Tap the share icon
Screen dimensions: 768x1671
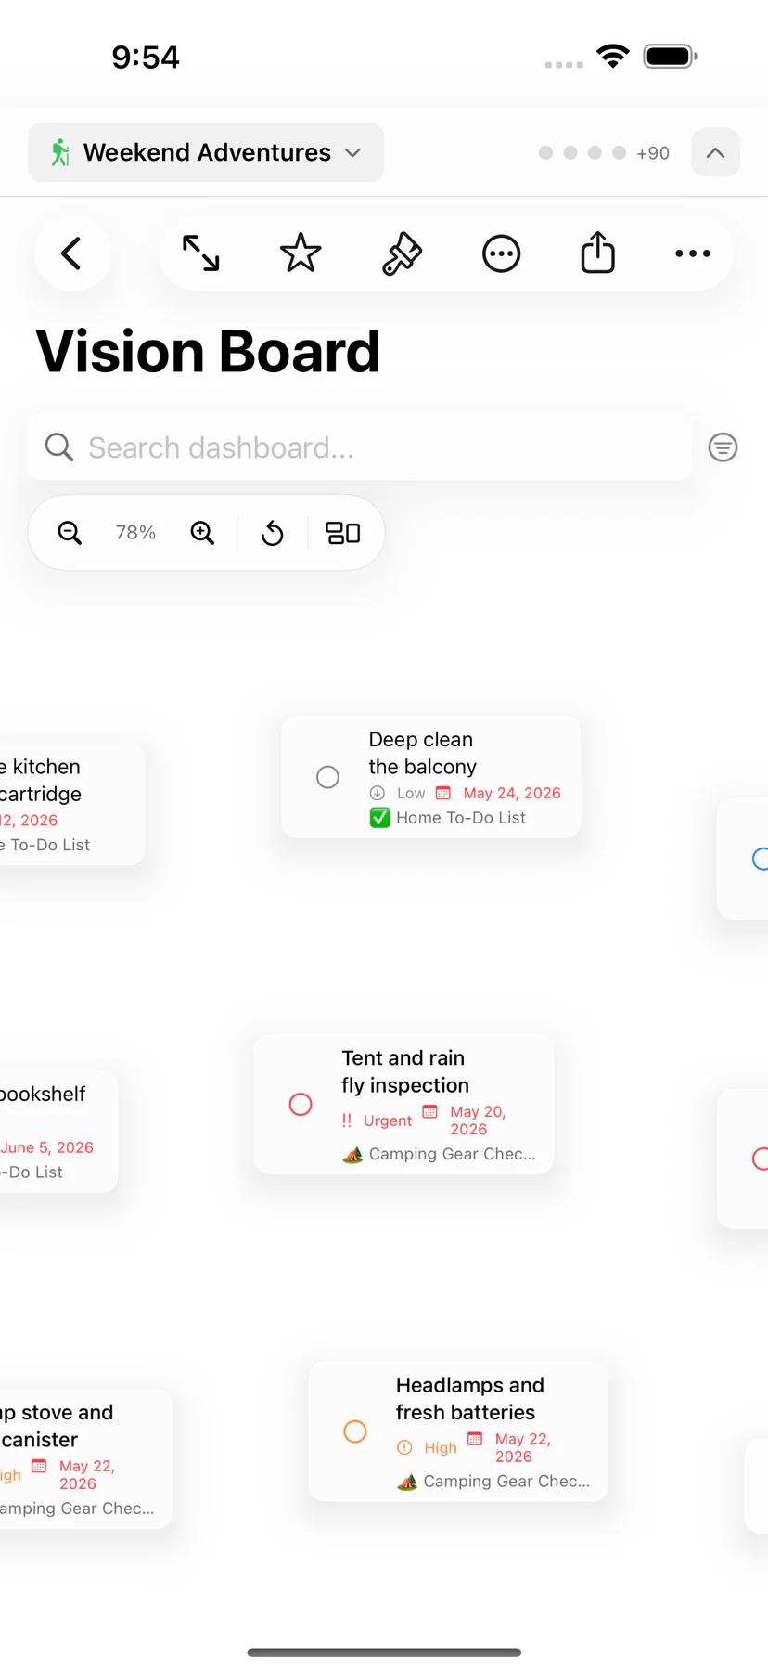(x=598, y=252)
